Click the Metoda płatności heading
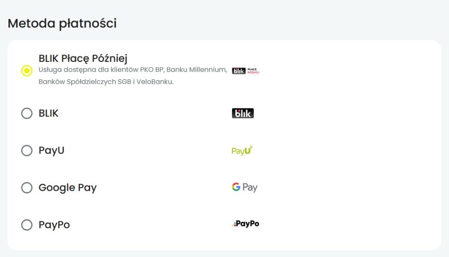This screenshot has width=449, height=257. [x=62, y=23]
